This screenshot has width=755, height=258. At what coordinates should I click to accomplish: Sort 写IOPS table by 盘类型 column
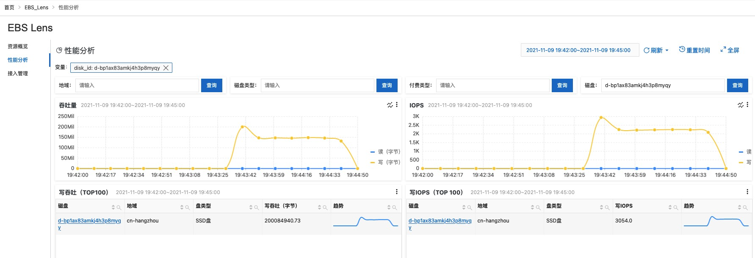coord(601,207)
